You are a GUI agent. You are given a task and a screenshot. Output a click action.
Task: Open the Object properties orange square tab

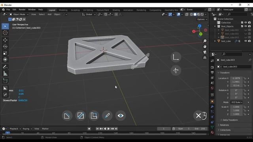[212, 102]
